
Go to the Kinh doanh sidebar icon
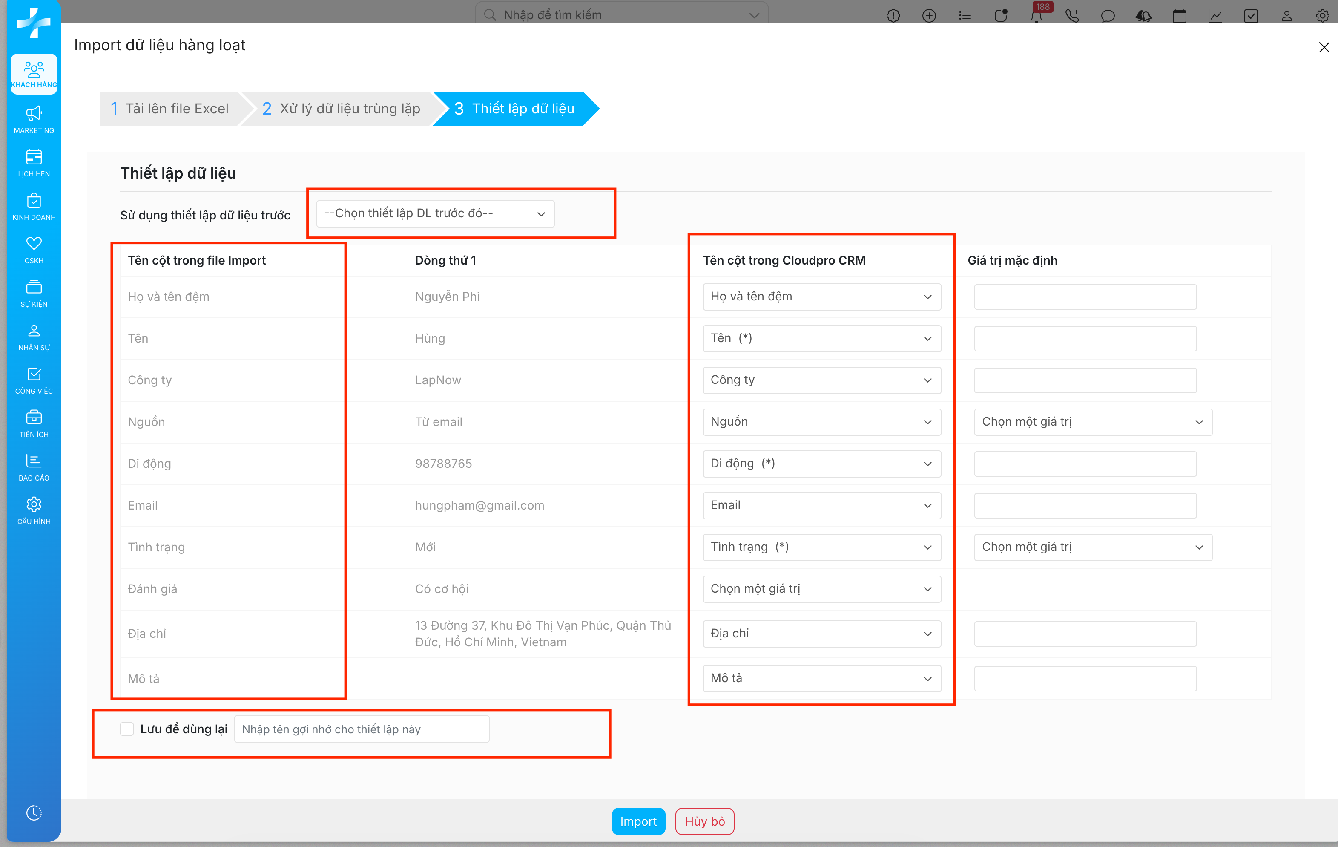pos(34,206)
